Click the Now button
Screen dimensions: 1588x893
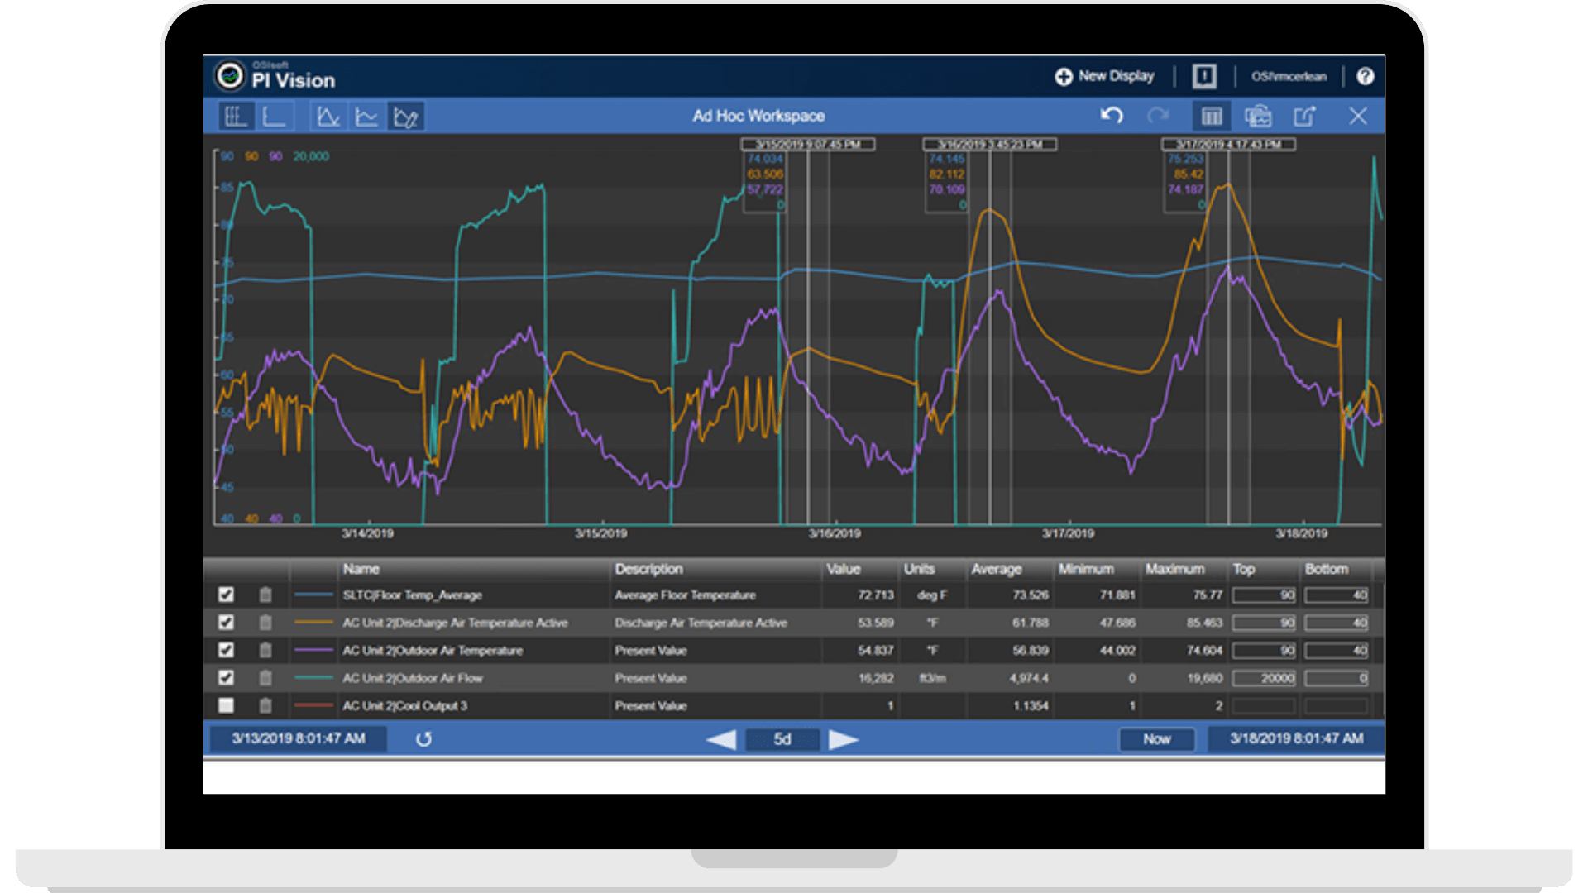coord(1156,739)
